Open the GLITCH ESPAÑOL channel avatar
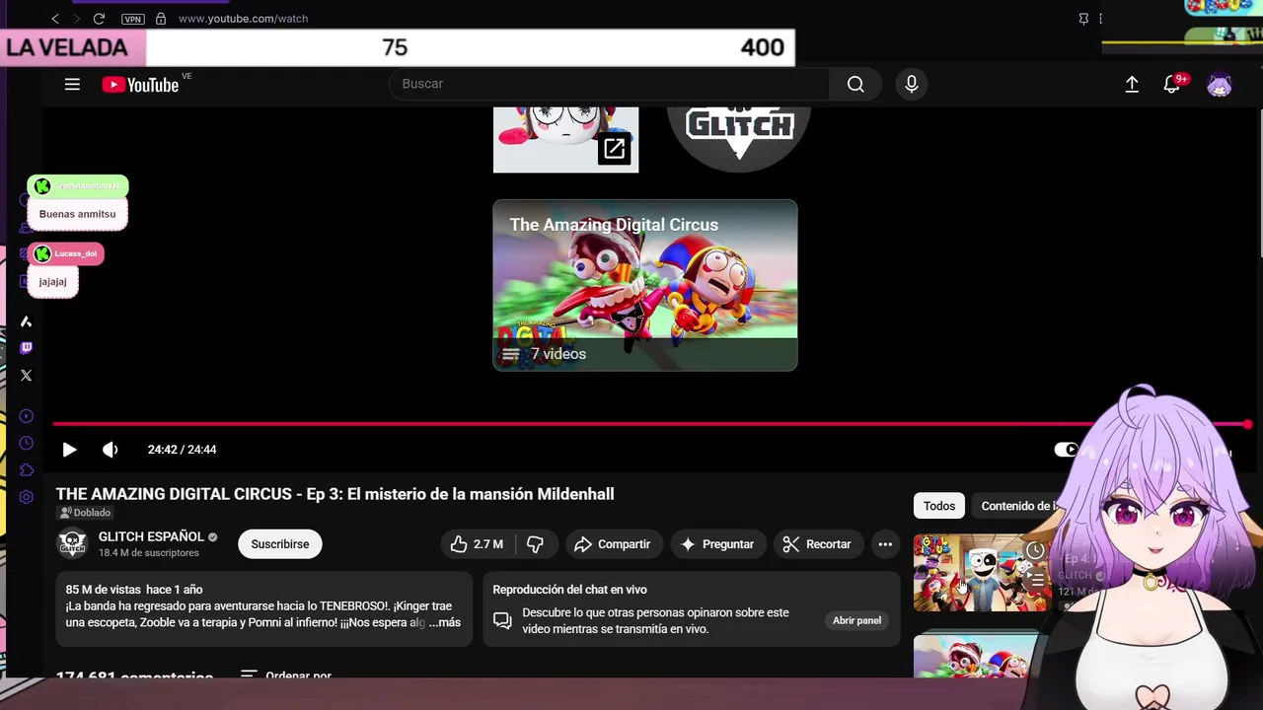This screenshot has width=1263, height=710. [x=72, y=544]
